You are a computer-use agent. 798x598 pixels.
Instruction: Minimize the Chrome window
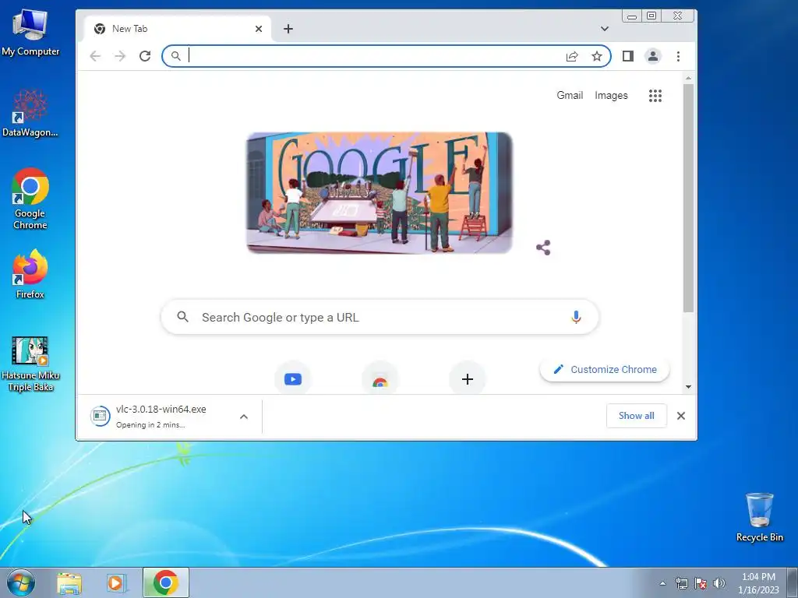point(632,16)
